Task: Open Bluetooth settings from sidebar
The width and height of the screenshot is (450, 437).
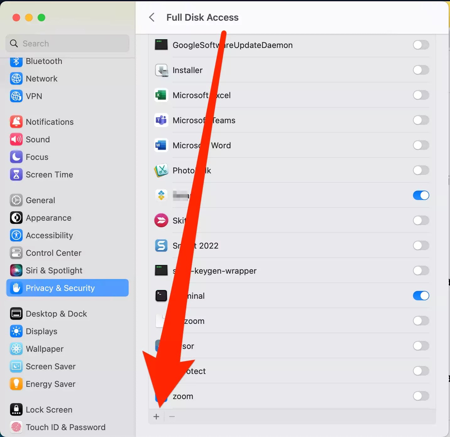Action: pyautogui.click(x=44, y=61)
